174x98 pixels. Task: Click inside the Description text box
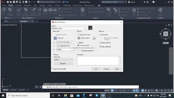click(98, 60)
